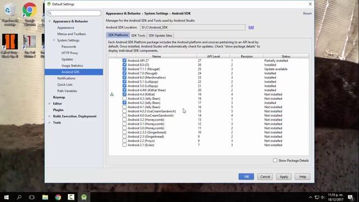Select Passwords in the settings tree
This screenshot has width=359, height=202.
(68, 47)
